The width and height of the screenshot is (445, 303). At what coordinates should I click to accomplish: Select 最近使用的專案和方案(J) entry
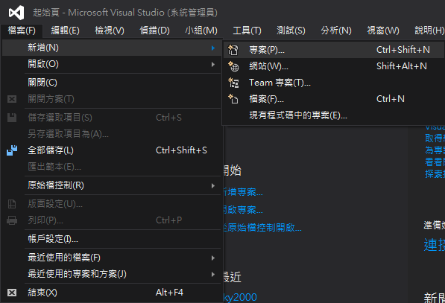(111, 274)
